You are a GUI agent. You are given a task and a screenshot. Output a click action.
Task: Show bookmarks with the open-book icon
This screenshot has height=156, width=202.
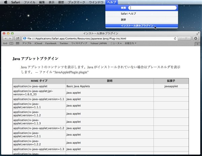(11, 43)
